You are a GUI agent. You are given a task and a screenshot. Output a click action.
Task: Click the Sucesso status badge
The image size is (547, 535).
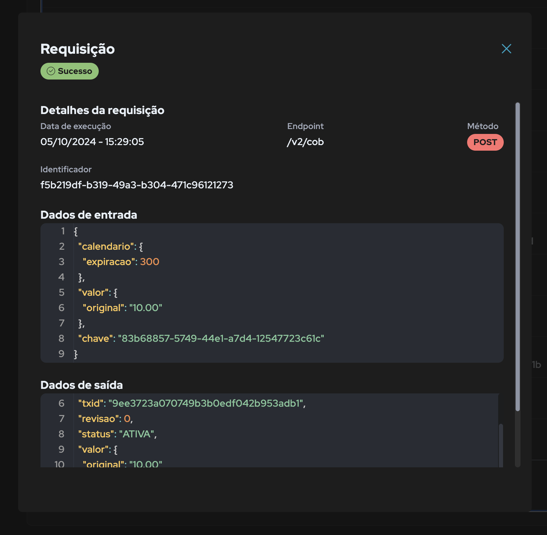[x=69, y=71]
